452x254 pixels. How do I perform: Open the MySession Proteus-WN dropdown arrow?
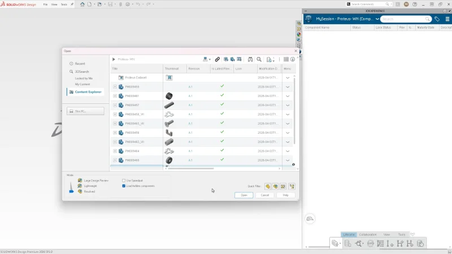pos(377,19)
